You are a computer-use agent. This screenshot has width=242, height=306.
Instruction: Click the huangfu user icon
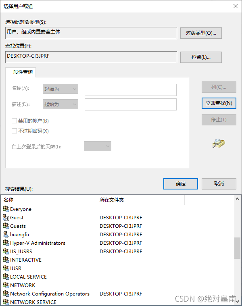coord(6,234)
